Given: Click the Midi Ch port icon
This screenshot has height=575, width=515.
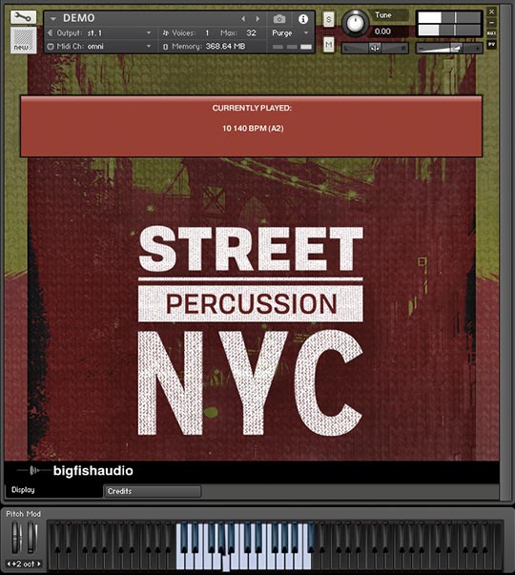Looking at the screenshot, I should (51, 47).
